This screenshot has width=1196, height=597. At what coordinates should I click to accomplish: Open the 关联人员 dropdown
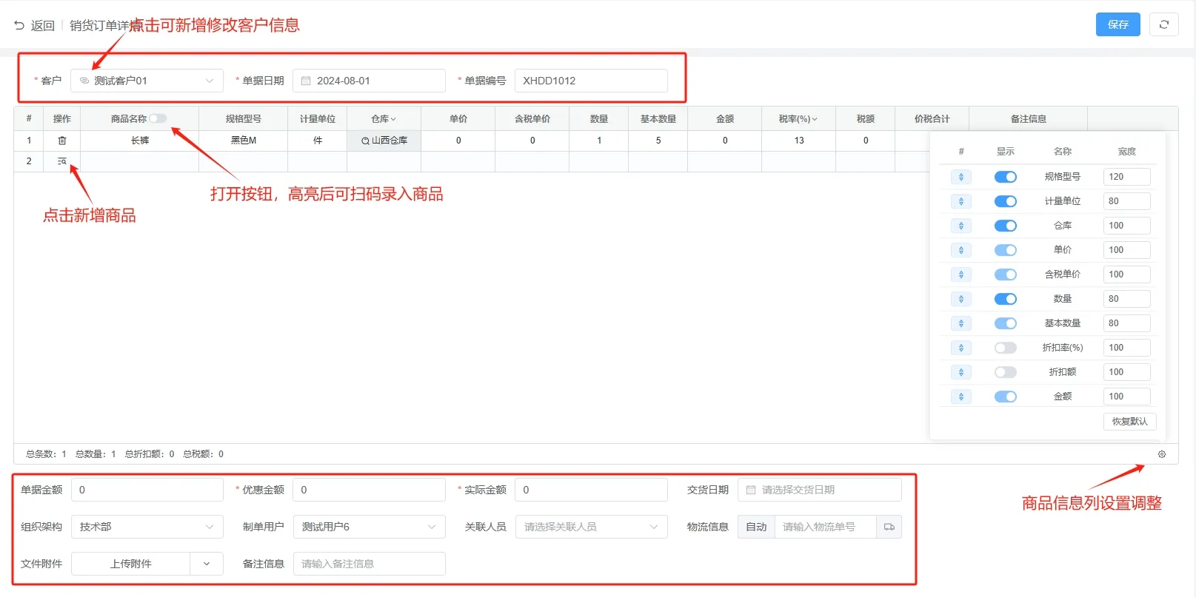(591, 527)
